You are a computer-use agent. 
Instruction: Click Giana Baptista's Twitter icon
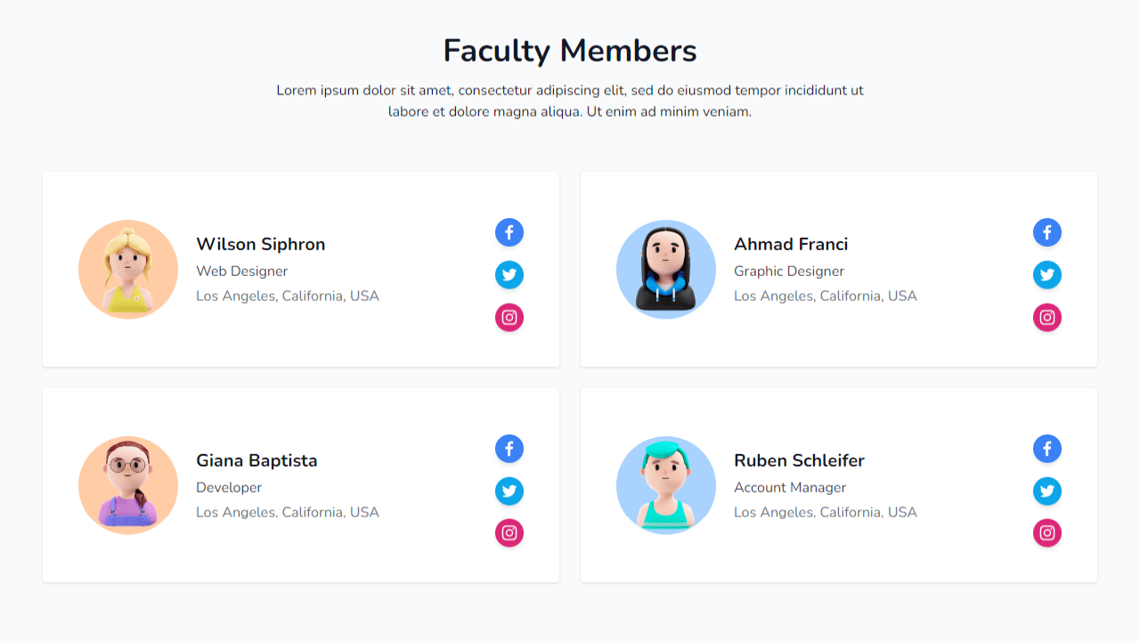[x=509, y=491]
